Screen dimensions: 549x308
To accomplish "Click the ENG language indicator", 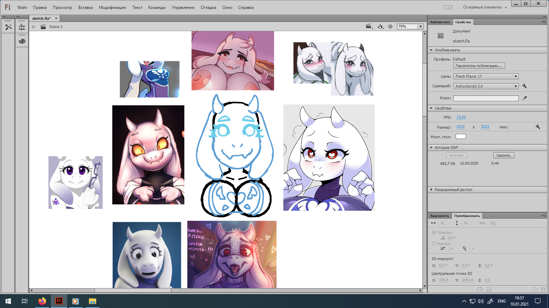I will pyautogui.click(x=502, y=301).
